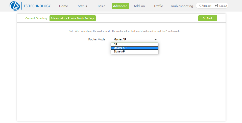Click the Current Directory label
Image resolution: width=242 pixels, height=123 pixels.
coord(37,18)
